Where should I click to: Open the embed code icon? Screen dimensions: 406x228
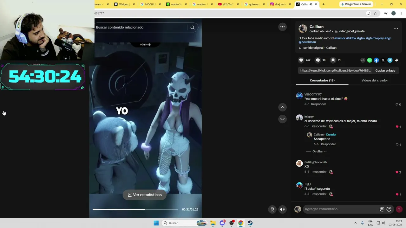coord(363,60)
